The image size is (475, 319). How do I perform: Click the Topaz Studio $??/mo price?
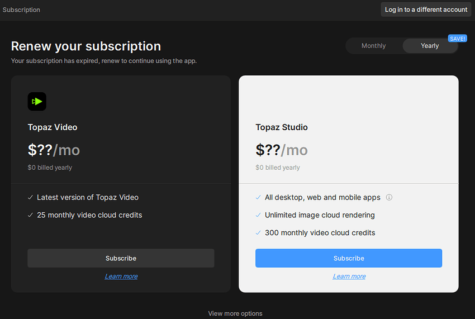pyautogui.click(x=282, y=150)
